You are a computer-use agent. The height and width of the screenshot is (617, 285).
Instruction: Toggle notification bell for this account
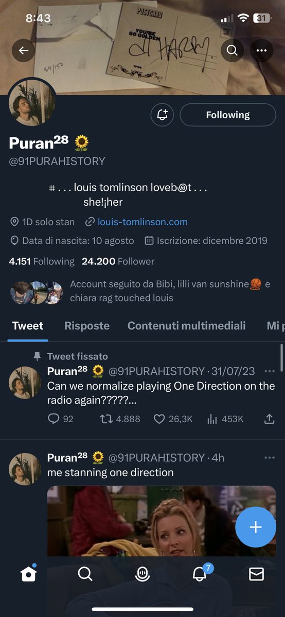tap(162, 115)
